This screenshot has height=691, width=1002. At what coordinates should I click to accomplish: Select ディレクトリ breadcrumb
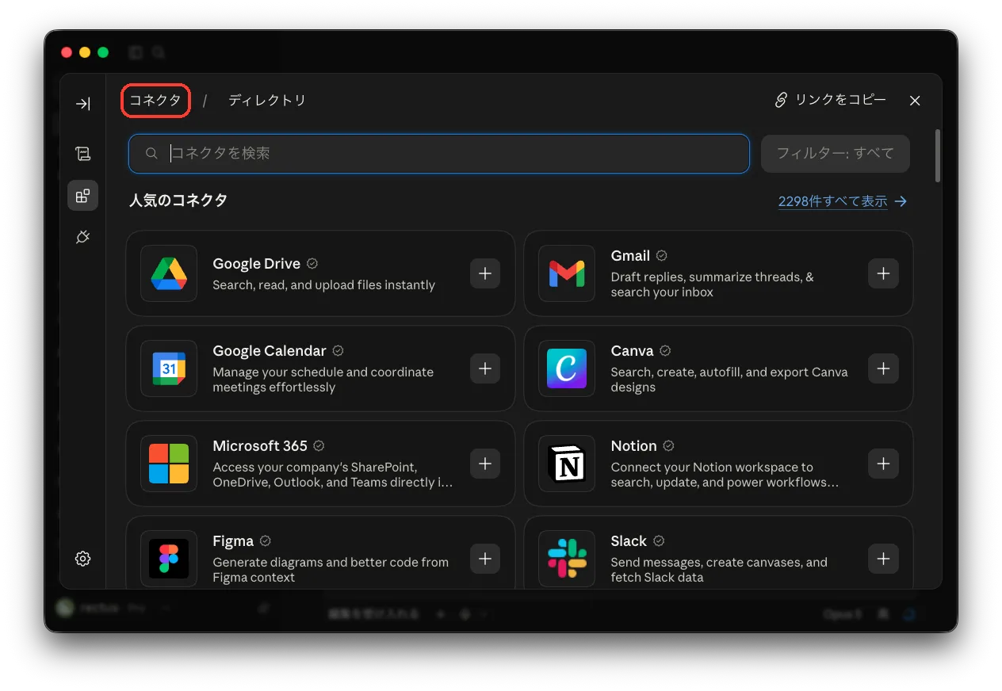[267, 101]
